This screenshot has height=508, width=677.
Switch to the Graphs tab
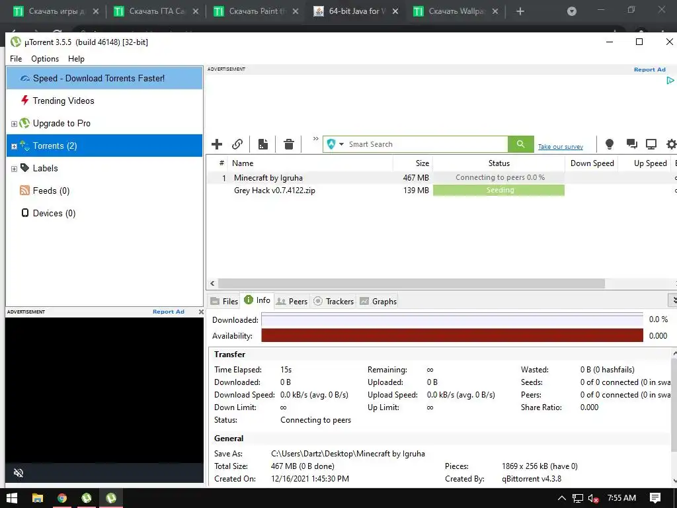pos(378,301)
